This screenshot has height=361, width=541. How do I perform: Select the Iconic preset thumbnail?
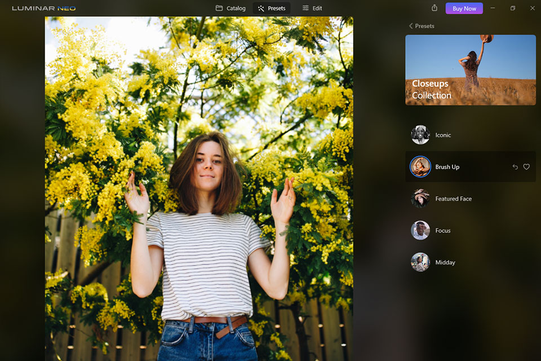[x=420, y=135]
